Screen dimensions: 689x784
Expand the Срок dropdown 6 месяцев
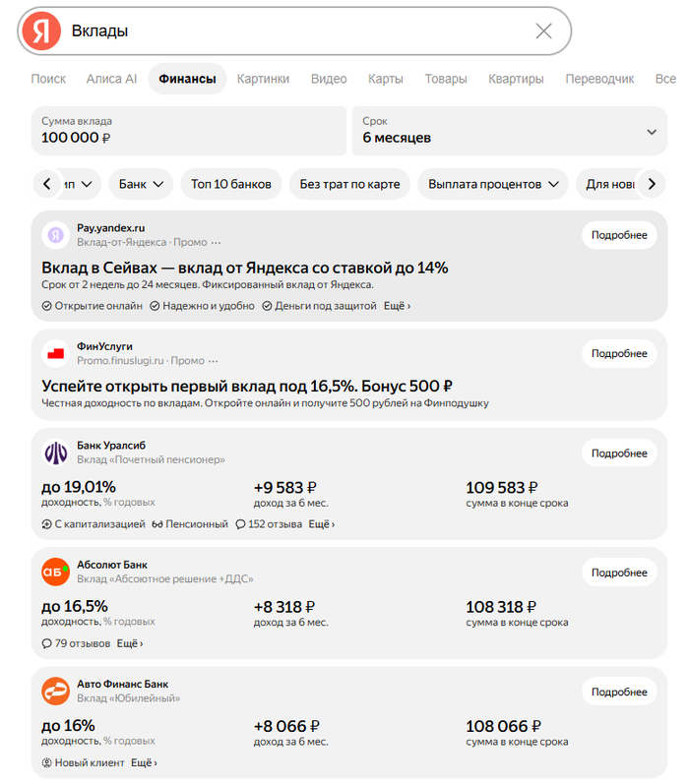point(510,131)
